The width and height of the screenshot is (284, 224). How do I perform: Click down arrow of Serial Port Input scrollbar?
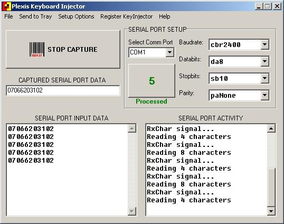[132, 211]
